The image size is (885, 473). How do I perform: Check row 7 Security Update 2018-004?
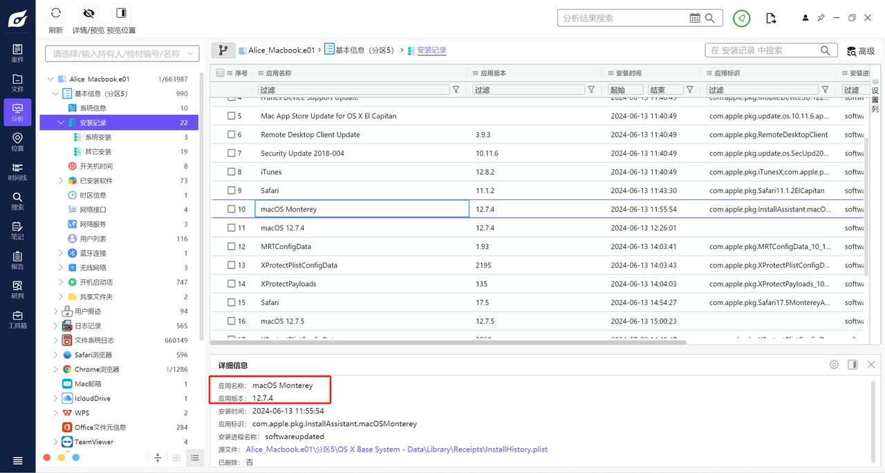232,154
